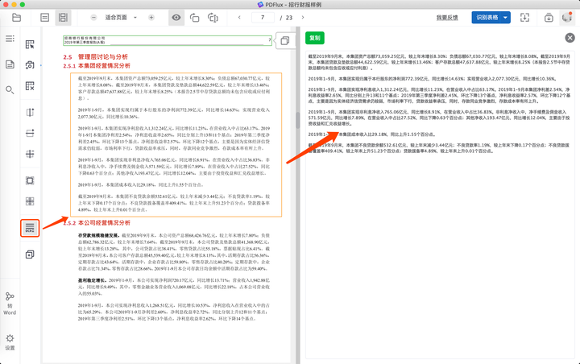This screenshot has height=364, width=580.
Task: Zoom out with the minus button
Action: 93,18
